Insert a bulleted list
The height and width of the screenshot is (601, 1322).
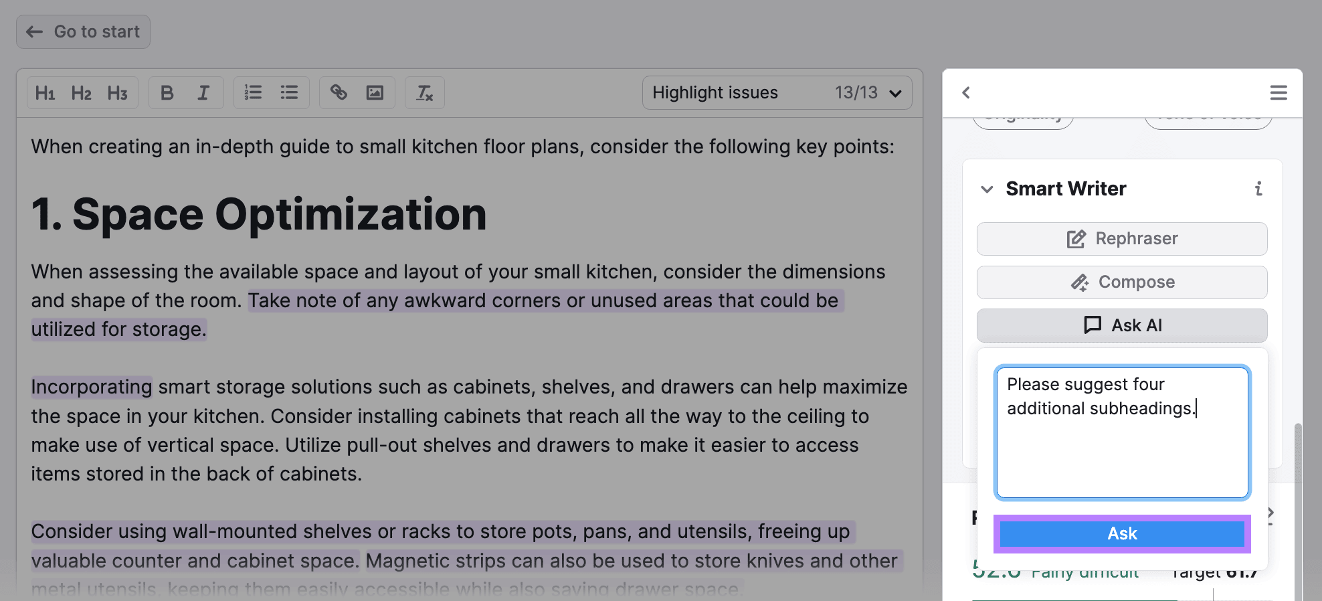pos(289,93)
